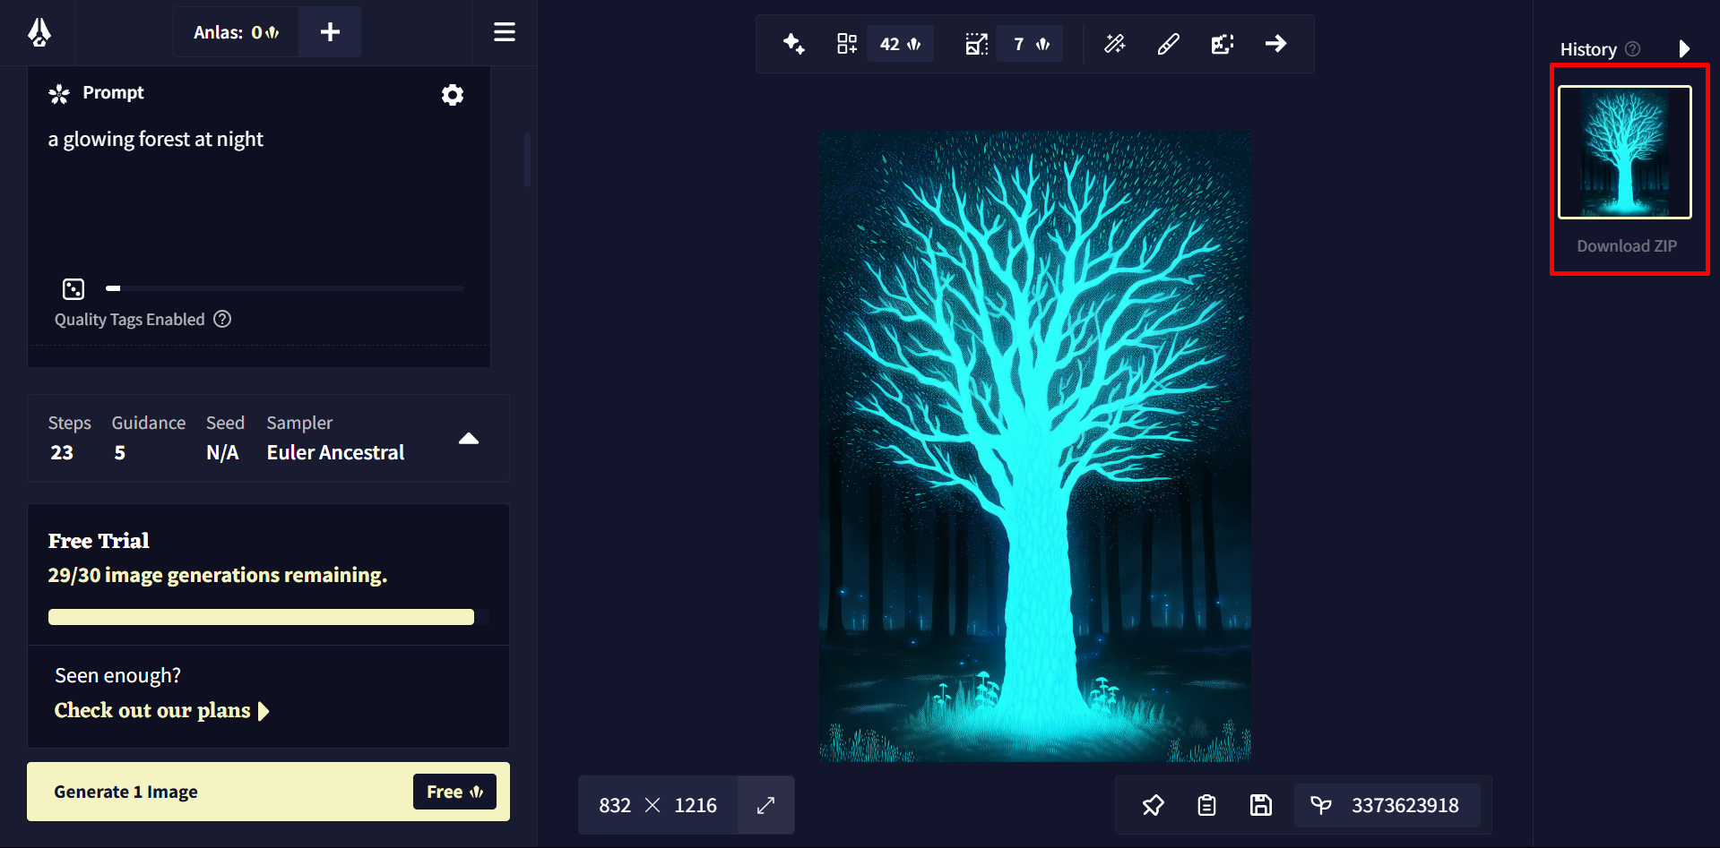This screenshot has width=1720, height=848.
Task: Click the Quality Tags Enabled label
Action: click(x=130, y=320)
